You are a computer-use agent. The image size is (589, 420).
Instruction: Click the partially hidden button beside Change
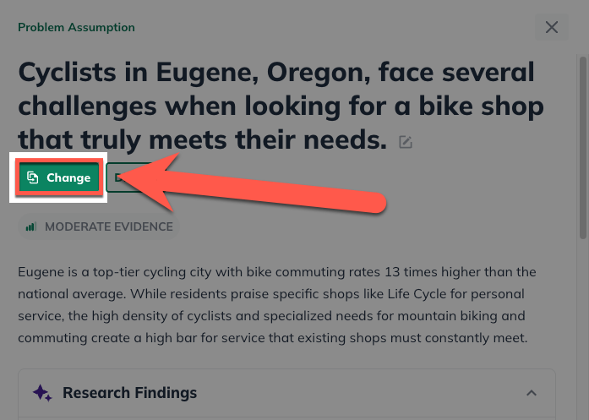[118, 177]
